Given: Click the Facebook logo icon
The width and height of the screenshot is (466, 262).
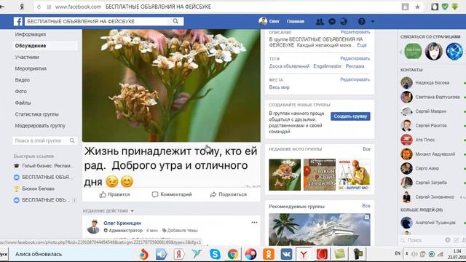Looking at the screenshot, I should (x=17, y=21).
